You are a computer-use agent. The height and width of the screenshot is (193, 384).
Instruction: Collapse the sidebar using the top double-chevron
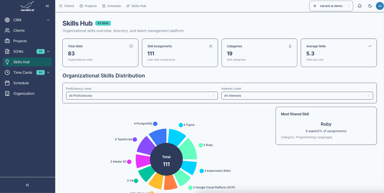[x=47, y=5]
